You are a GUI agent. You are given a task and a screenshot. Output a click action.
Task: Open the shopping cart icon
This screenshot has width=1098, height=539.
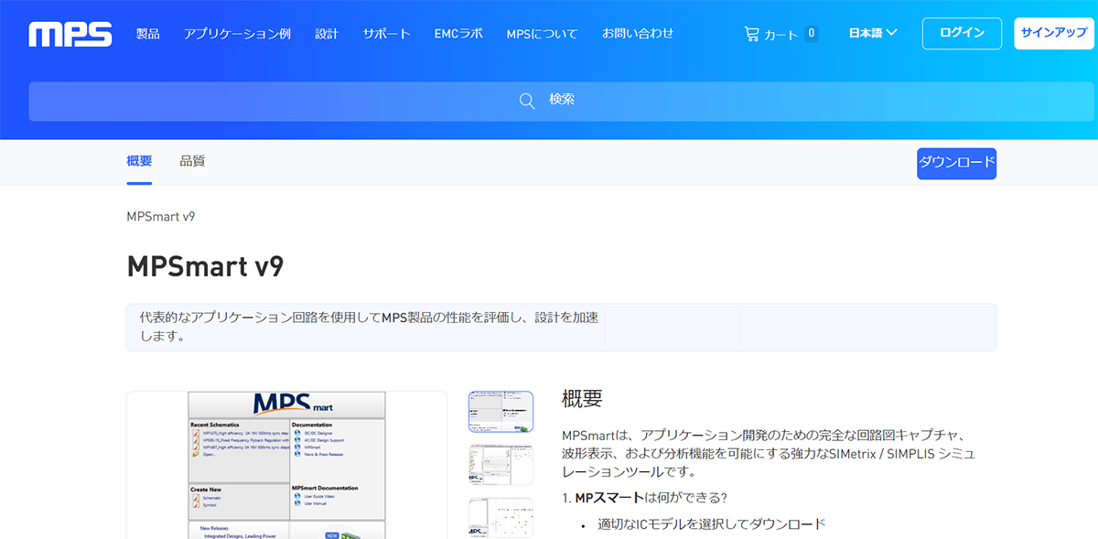pos(752,34)
